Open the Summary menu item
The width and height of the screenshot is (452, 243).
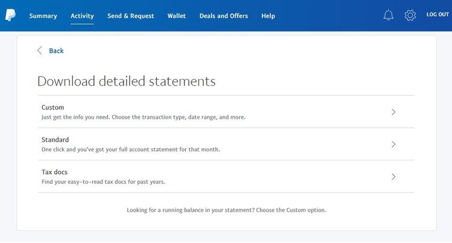coord(43,16)
